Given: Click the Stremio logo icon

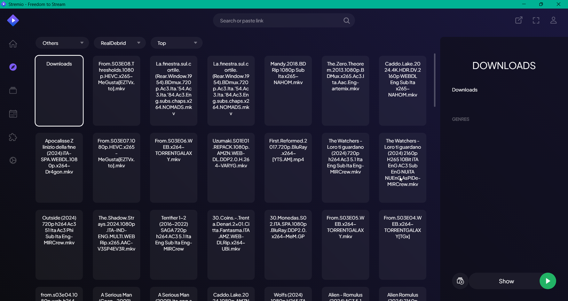Looking at the screenshot, I should [x=13, y=20].
